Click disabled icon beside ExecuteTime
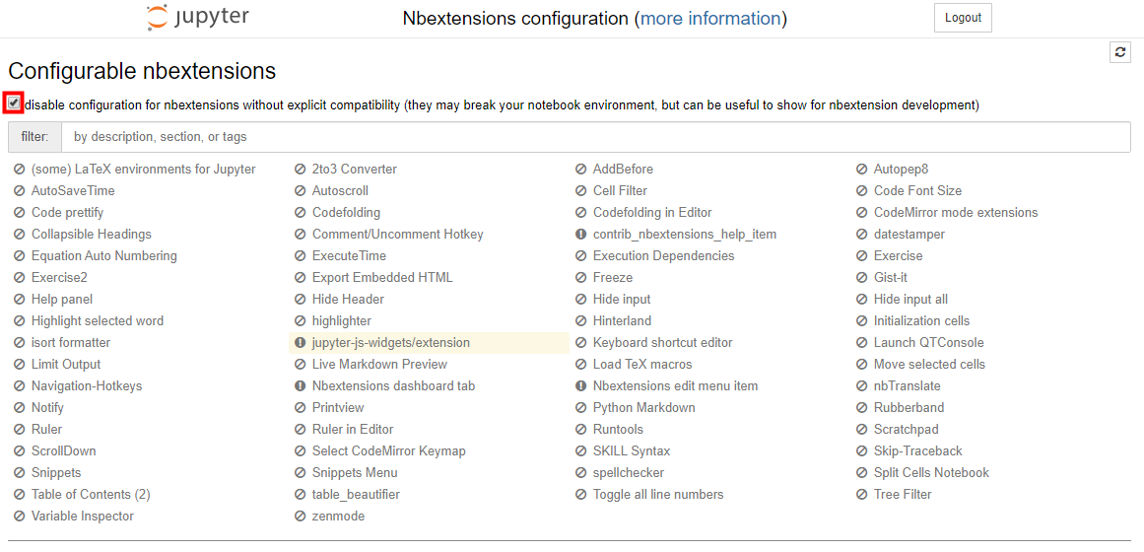This screenshot has height=552, width=1144. click(x=300, y=256)
